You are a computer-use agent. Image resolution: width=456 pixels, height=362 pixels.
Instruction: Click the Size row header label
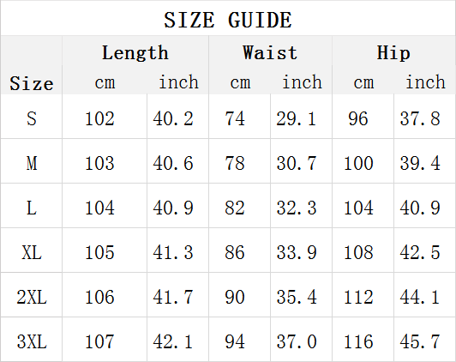(32, 83)
